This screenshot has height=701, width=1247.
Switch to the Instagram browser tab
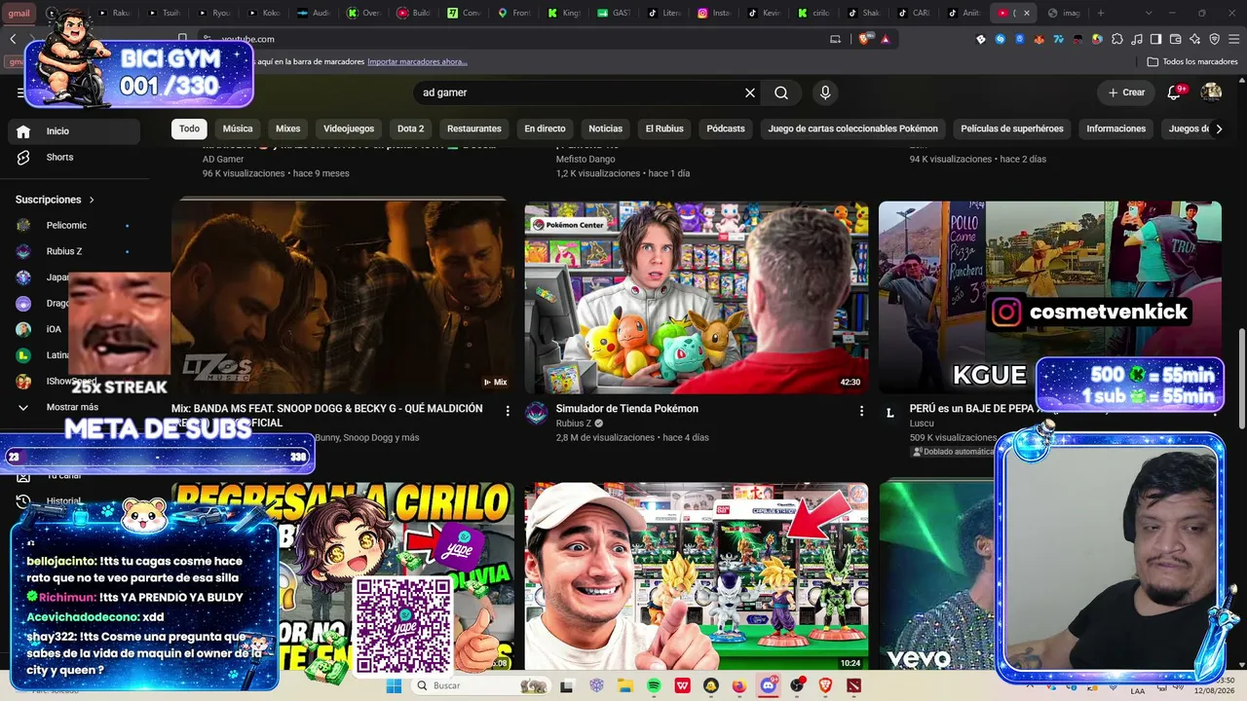[x=714, y=13]
